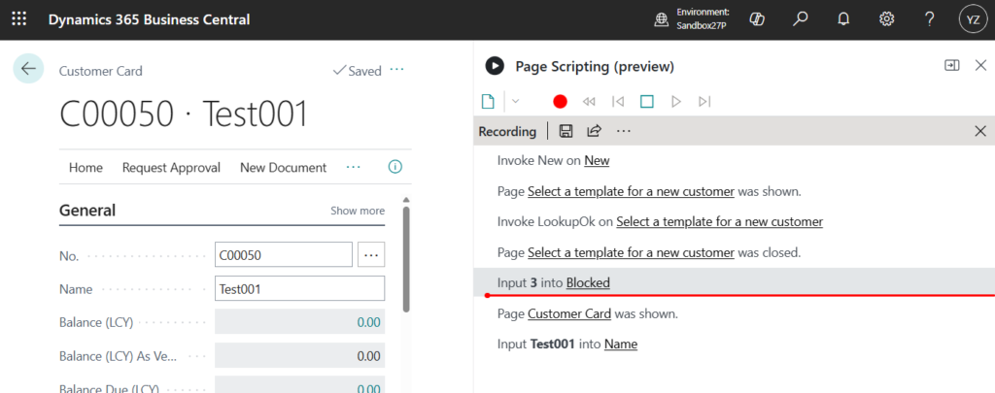Click the Blocked link in recorded step

tap(588, 282)
